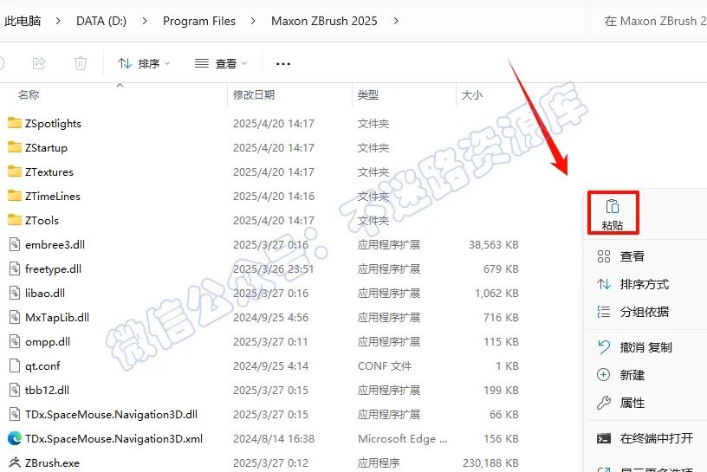Viewport: 707px width, 472px height.
Task: Click the ompp.dll file icon
Action: [15, 342]
